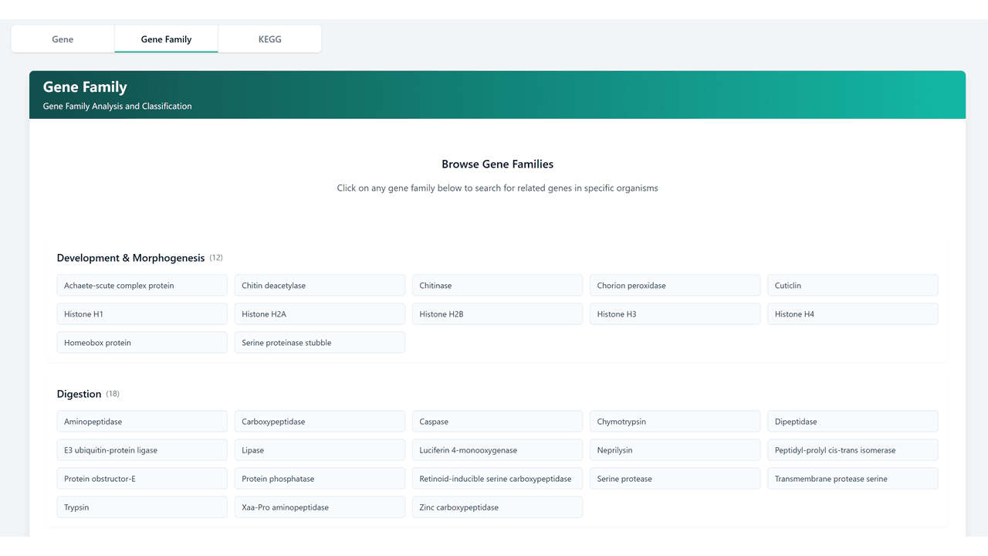
Task: Select the Histone H2A family
Action: point(320,314)
